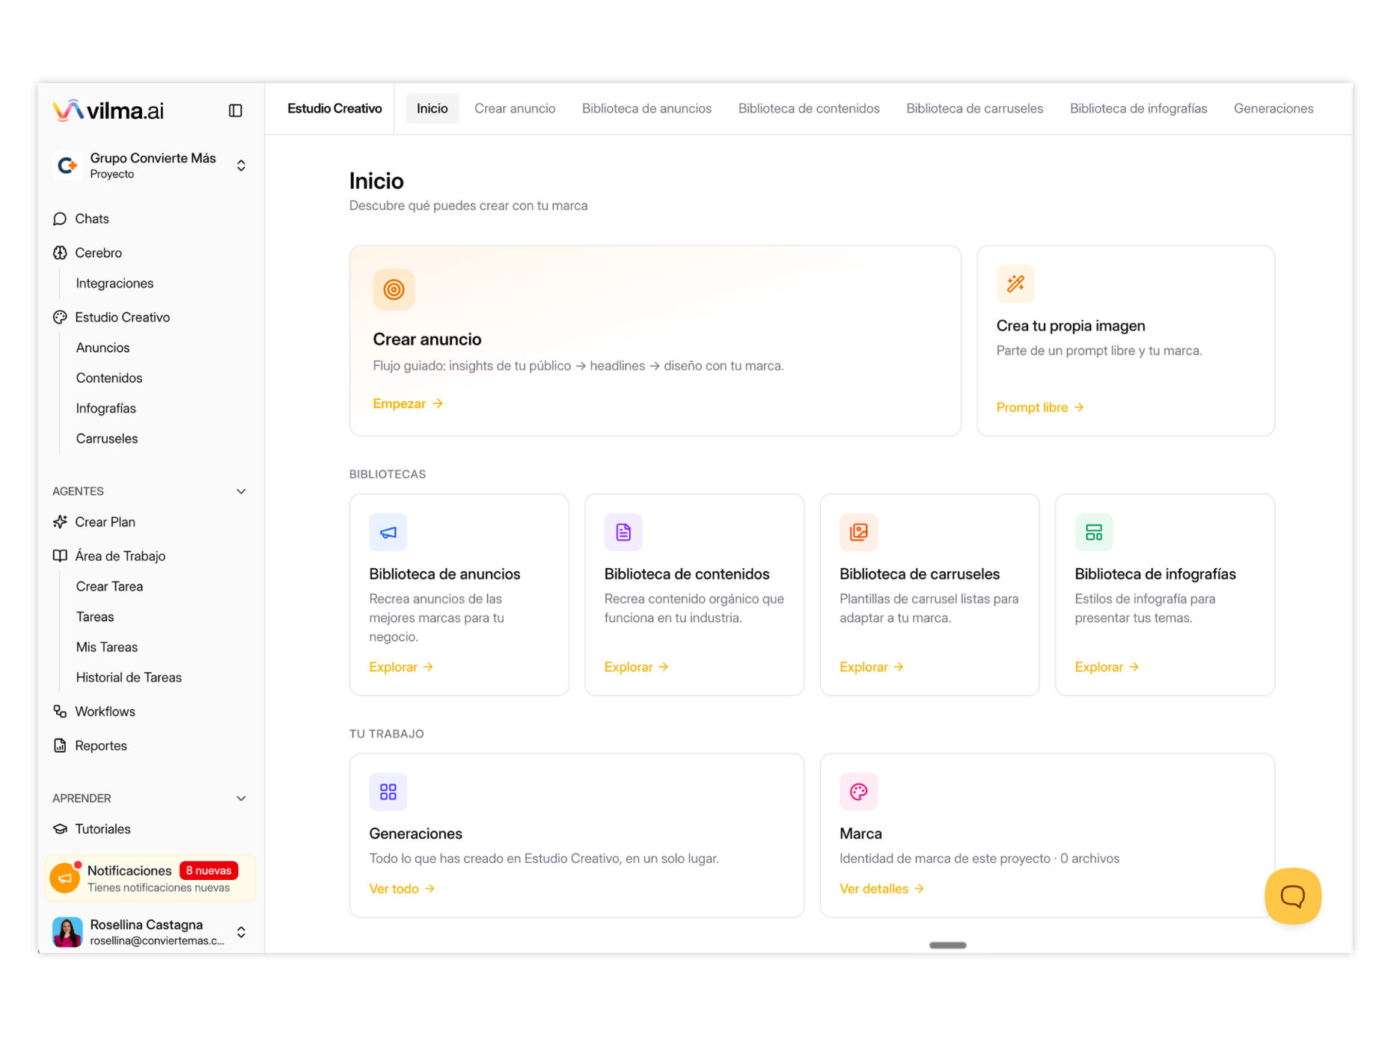Open Contenidos in the sidebar
This screenshot has width=1391, height=1037.
(109, 378)
